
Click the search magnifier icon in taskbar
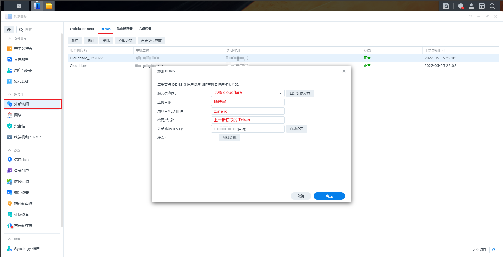tap(492, 6)
